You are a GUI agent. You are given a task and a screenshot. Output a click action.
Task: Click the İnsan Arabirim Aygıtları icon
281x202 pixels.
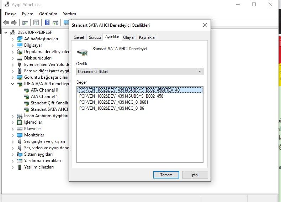(19, 116)
